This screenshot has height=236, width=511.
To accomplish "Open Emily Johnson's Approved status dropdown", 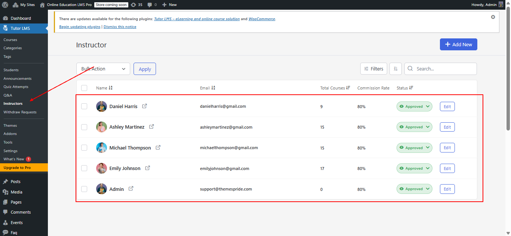I will [x=414, y=169].
